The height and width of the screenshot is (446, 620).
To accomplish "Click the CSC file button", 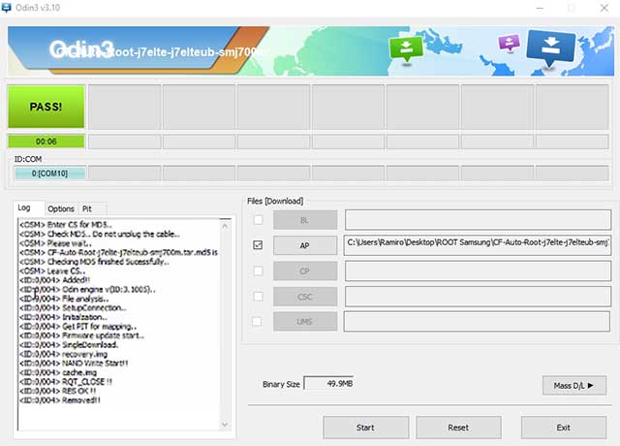I will click(305, 297).
